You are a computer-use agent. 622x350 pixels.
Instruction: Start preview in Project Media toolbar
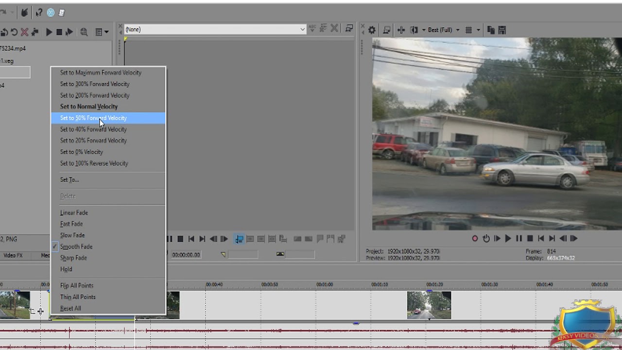point(49,32)
